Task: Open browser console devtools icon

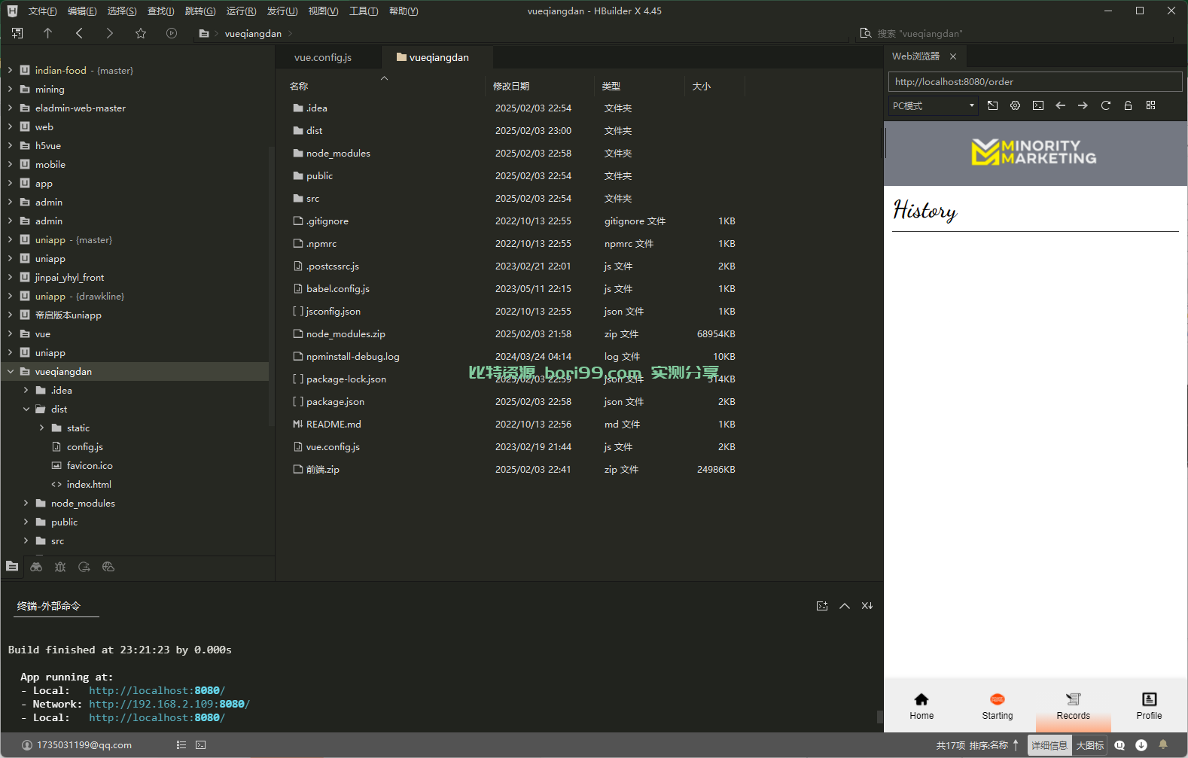Action: (1038, 105)
